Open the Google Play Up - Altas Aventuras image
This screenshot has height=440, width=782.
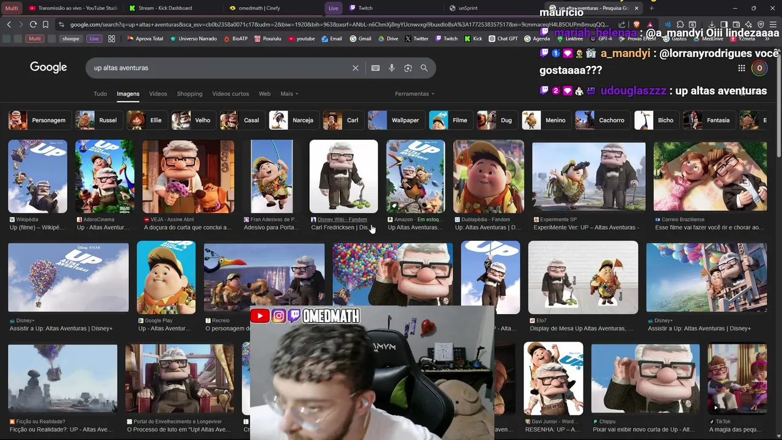(x=166, y=277)
